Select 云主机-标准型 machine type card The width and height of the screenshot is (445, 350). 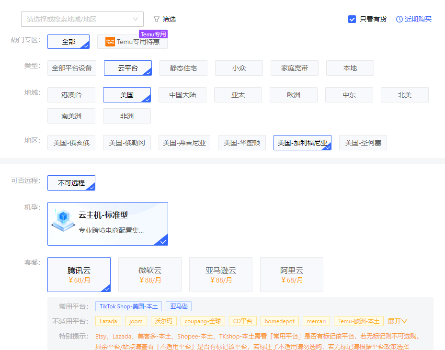[x=108, y=224]
